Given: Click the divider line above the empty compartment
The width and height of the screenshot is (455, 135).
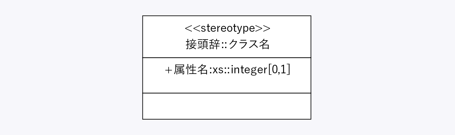Looking at the screenshot, I should coord(226,93).
